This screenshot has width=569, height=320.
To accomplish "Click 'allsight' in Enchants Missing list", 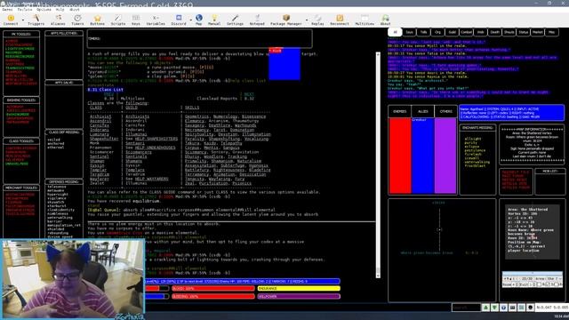I will point(473,139).
